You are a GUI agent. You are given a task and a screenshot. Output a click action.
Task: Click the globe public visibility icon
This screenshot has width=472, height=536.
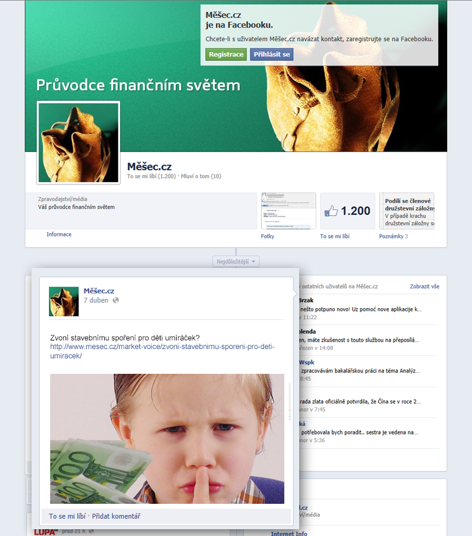tap(116, 300)
